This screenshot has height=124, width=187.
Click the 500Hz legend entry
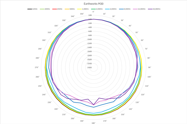pos(70,9)
